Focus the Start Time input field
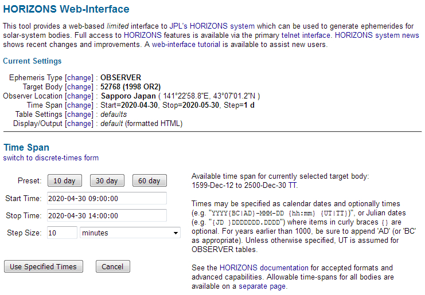425x295 pixels. click(x=107, y=199)
